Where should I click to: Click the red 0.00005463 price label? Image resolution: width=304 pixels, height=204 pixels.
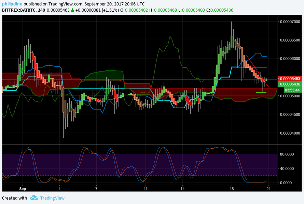click(x=290, y=79)
